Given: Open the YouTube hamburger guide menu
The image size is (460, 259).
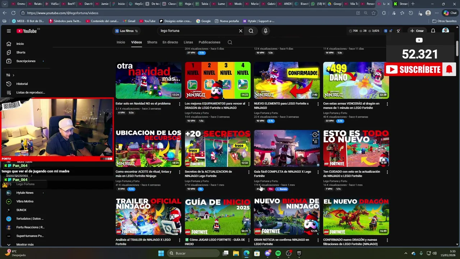Looking at the screenshot, I should 9,31.
